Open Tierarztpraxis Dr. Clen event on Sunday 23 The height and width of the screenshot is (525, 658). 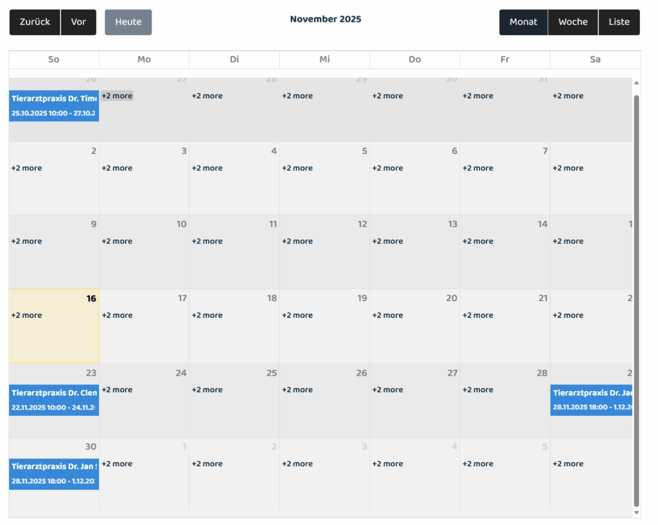(x=54, y=400)
